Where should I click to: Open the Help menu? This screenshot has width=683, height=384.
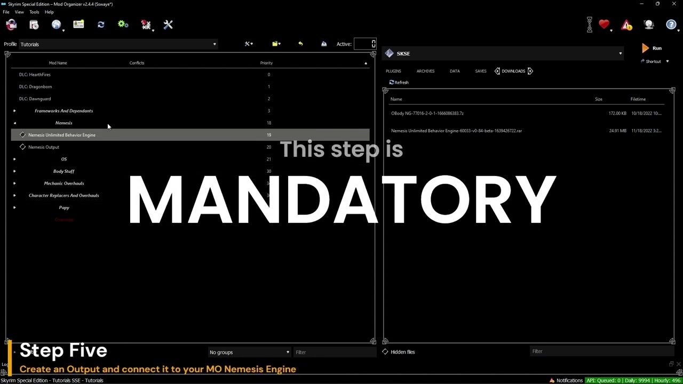point(49,12)
